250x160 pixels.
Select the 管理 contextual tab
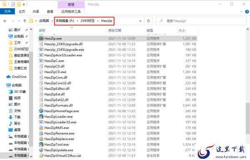click(x=71, y=5)
